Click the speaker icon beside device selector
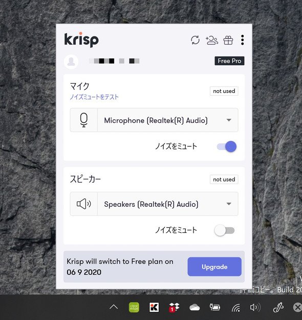Viewport: 302px width, 320px height. (84, 204)
